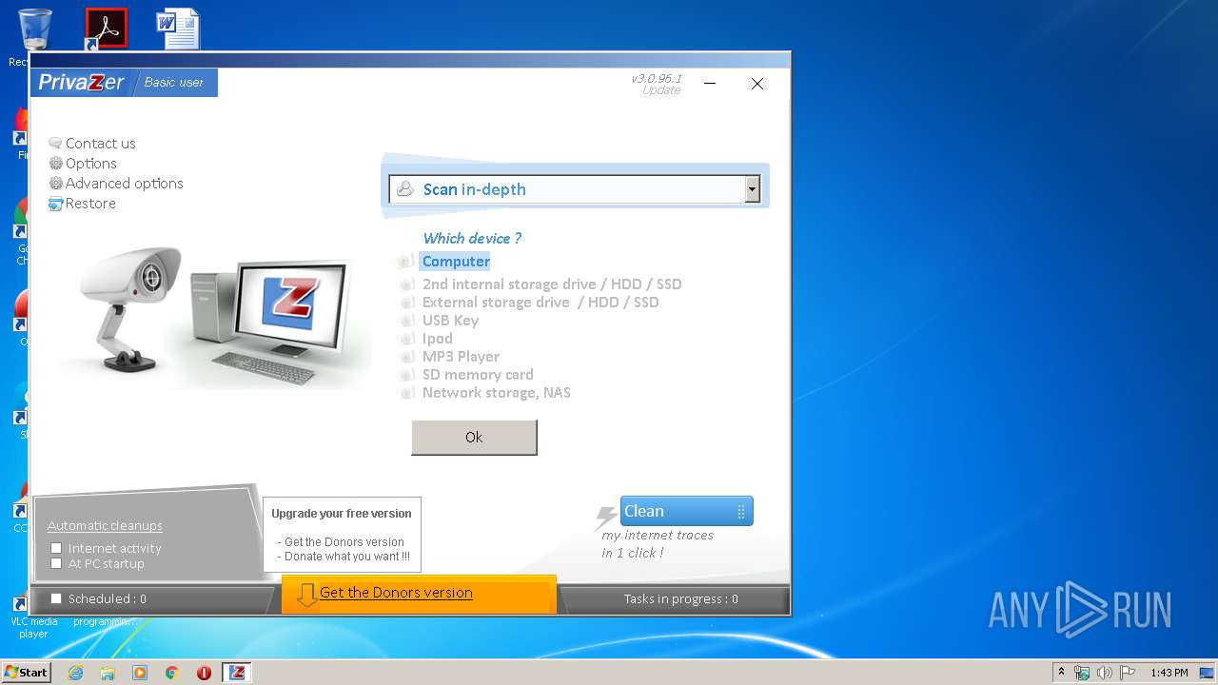The image size is (1218, 685).
Task: Click the Update version link
Action: [661, 90]
